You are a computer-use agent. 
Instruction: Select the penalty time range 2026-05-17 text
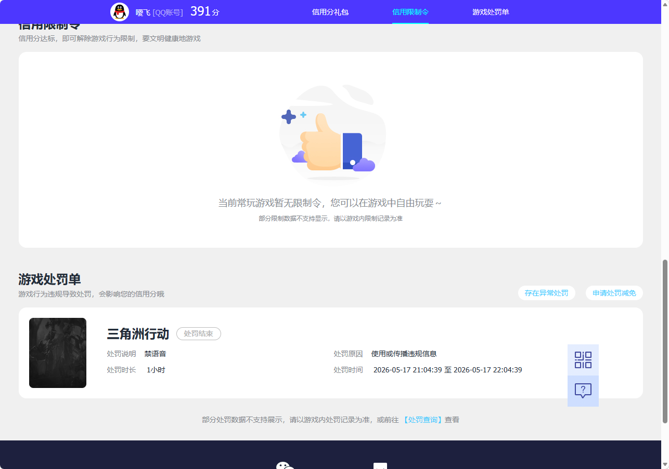(447, 370)
